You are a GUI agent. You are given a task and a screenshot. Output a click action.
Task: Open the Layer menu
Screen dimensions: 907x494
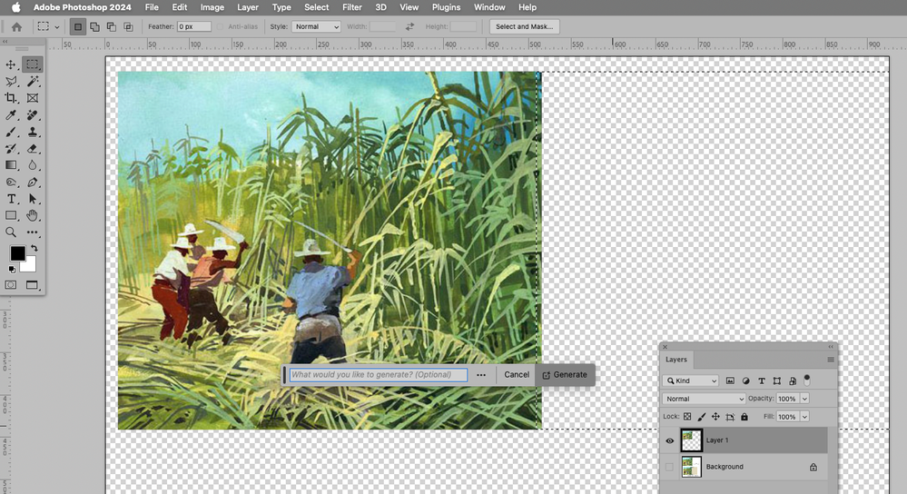(x=248, y=7)
